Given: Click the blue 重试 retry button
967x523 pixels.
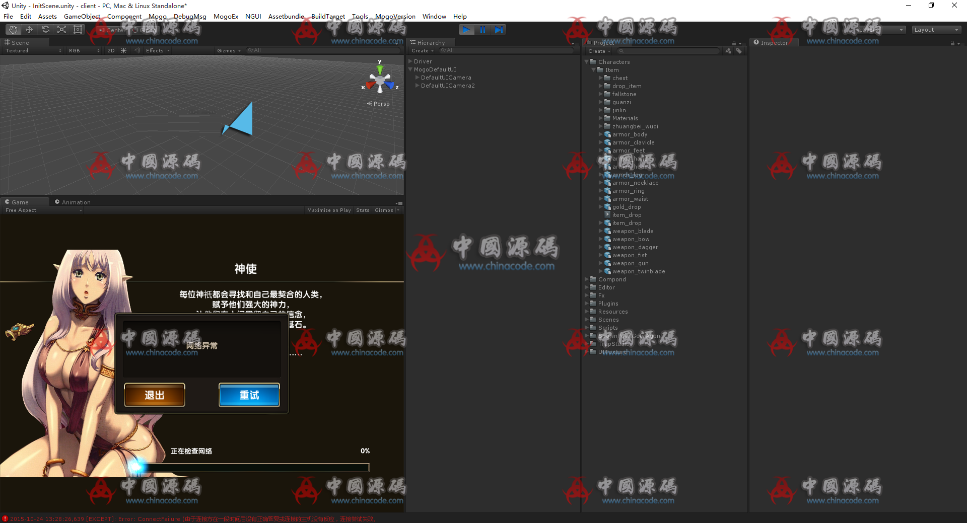Looking at the screenshot, I should (249, 395).
